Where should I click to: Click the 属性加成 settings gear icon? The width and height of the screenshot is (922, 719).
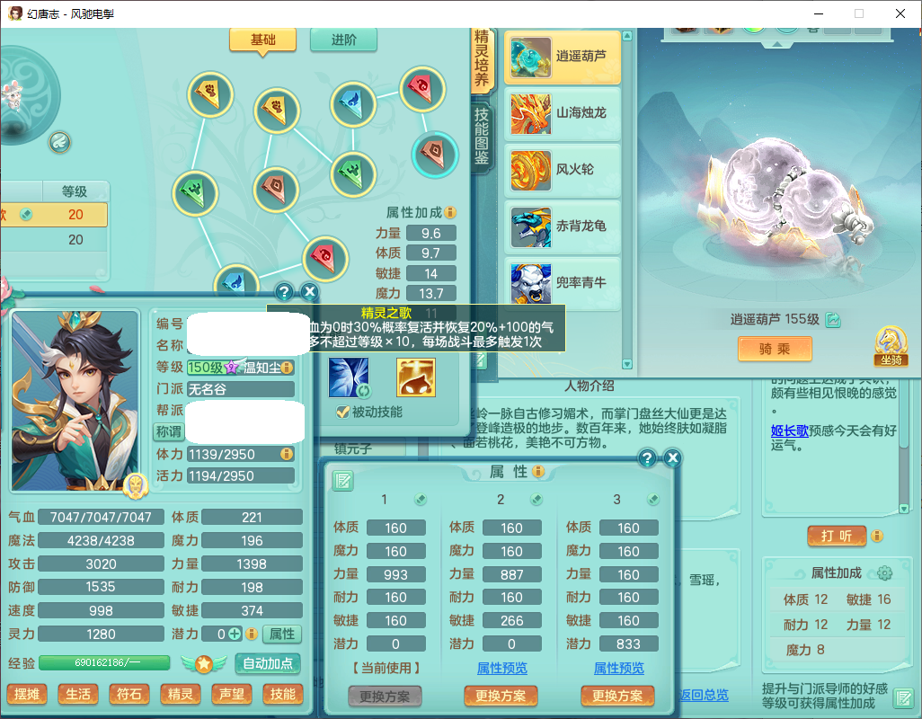coord(884,573)
